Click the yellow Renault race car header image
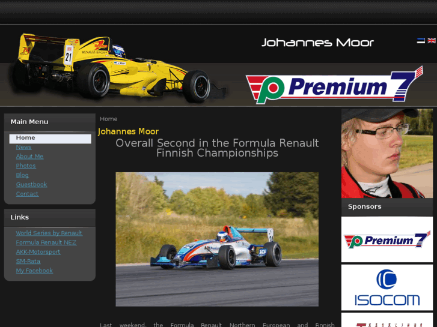Viewport: 437px width, 327px height. click(x=117, y=68)
